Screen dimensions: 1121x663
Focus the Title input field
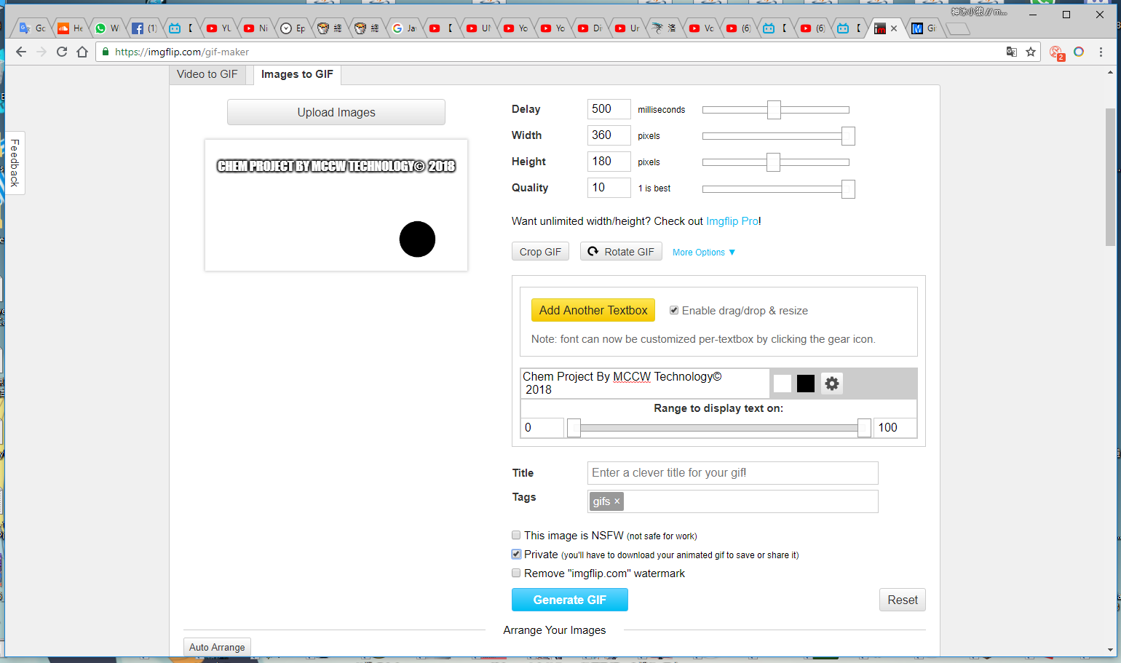732,473
